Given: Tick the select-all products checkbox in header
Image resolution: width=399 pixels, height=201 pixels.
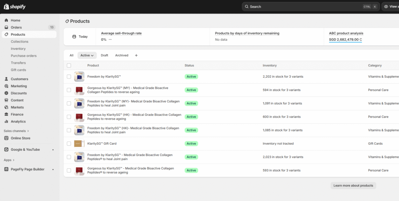Looking at the screenshot, I should tap(69, 65).
